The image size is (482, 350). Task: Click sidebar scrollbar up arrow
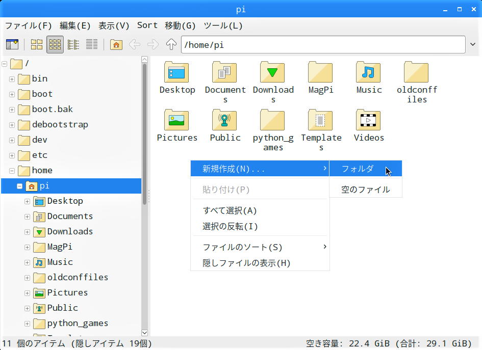[144, 60]
